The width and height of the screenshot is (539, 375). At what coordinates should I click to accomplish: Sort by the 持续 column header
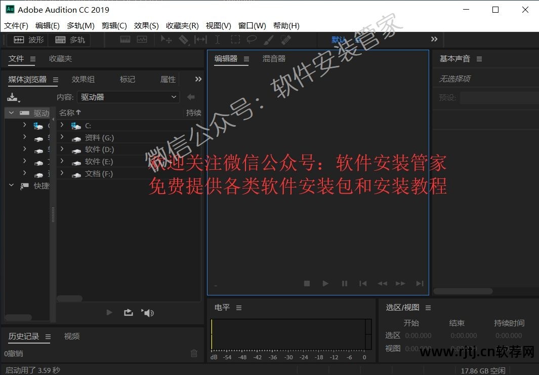point(193,113)
